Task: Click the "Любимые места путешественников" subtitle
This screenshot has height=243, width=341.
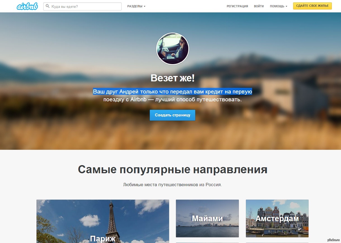Action: point(172,185)
